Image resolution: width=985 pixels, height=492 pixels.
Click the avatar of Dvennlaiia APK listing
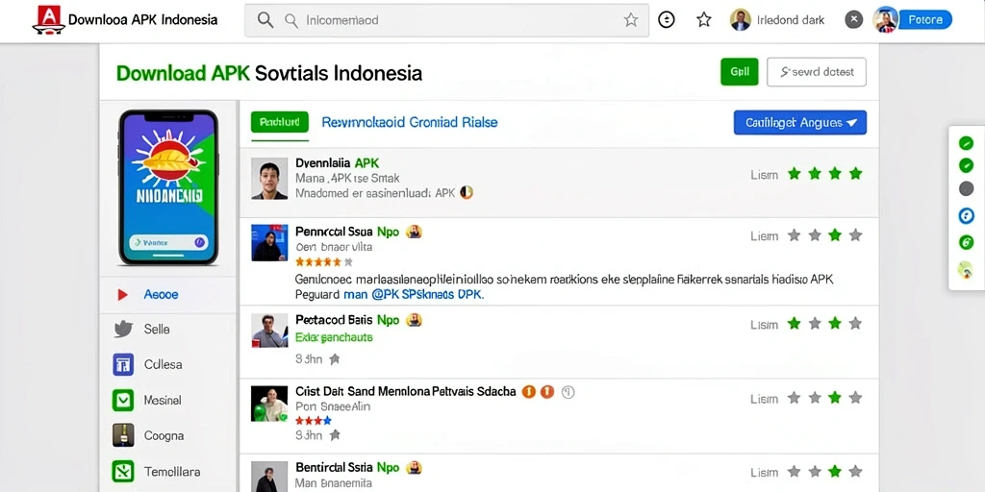269,178
